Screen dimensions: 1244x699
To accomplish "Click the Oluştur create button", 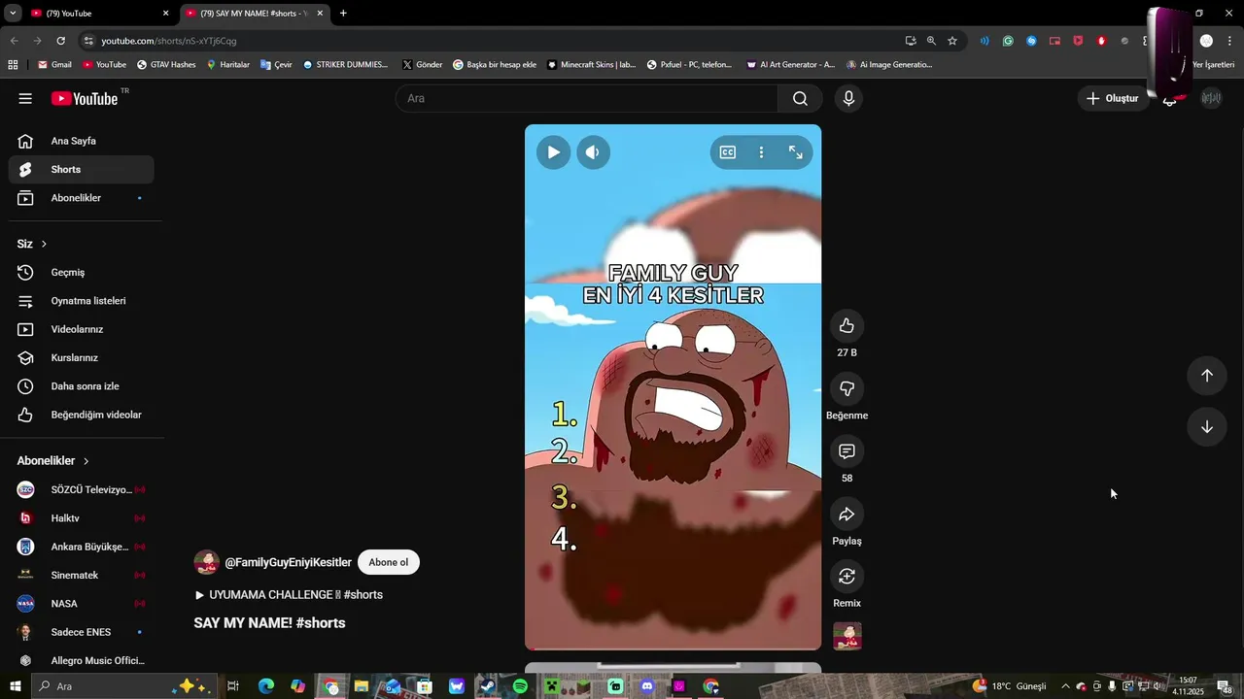I will click(1113, 98).
